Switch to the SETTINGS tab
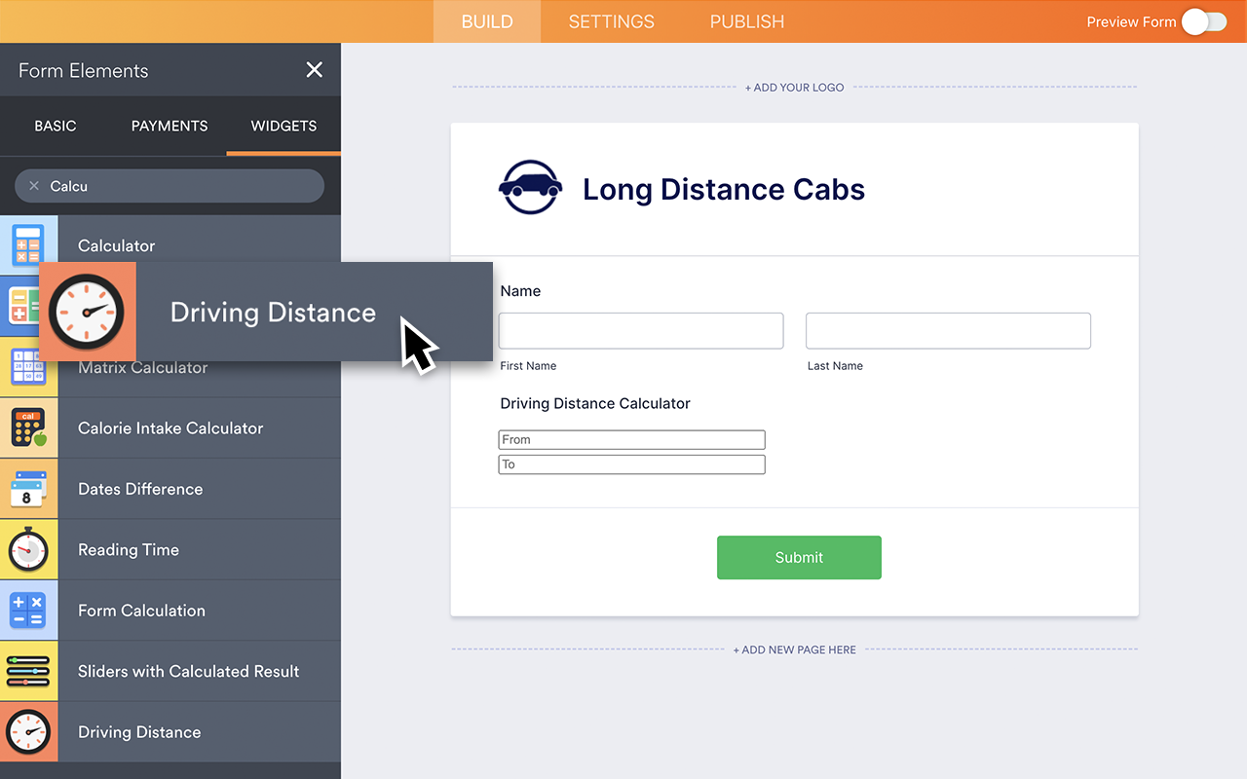The height and width of the screenshot is (779, 1247). (x=611, y=21)
